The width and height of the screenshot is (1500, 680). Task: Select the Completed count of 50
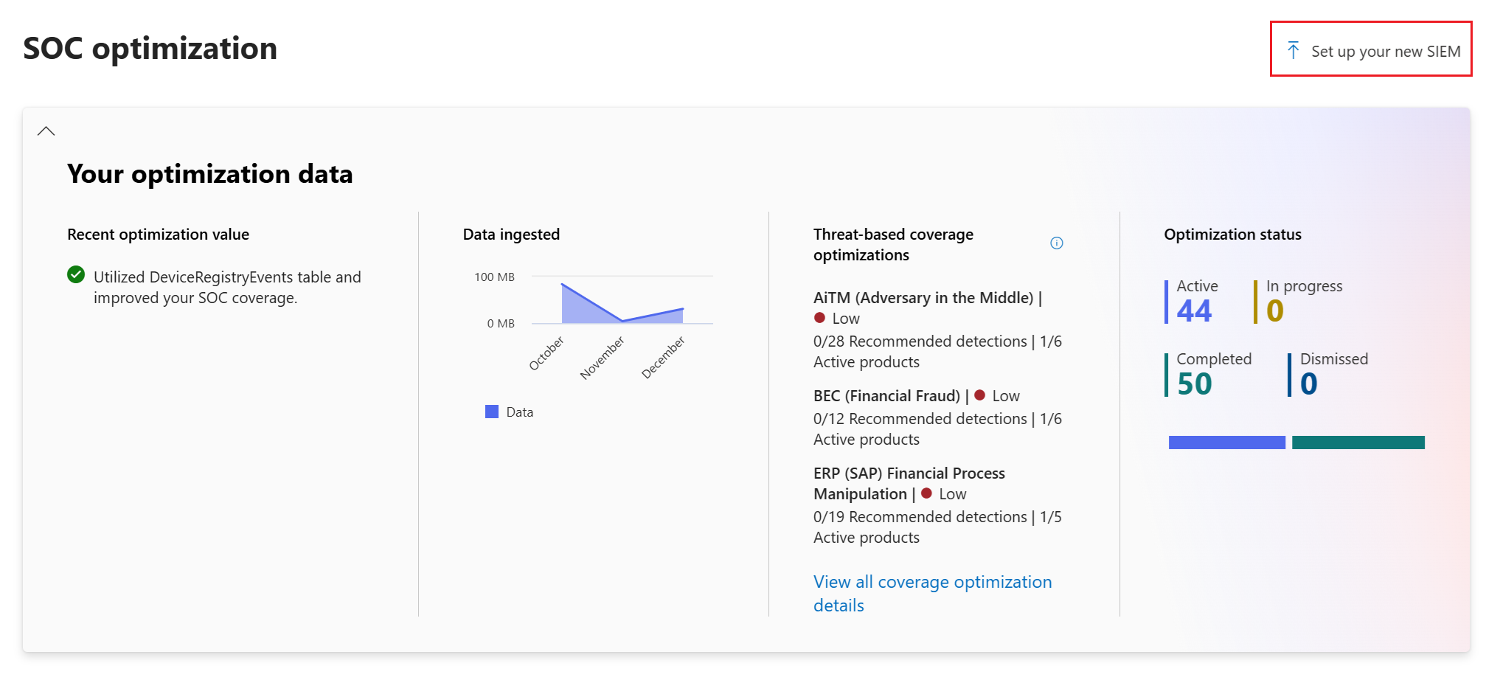1192,383
